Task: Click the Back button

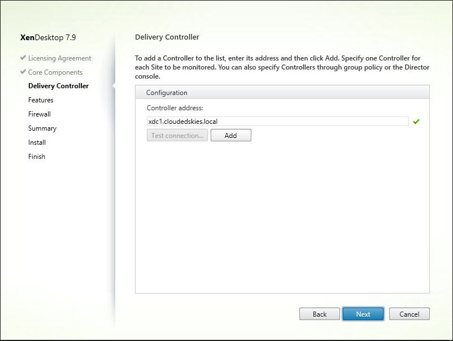Action: (320, 314)
